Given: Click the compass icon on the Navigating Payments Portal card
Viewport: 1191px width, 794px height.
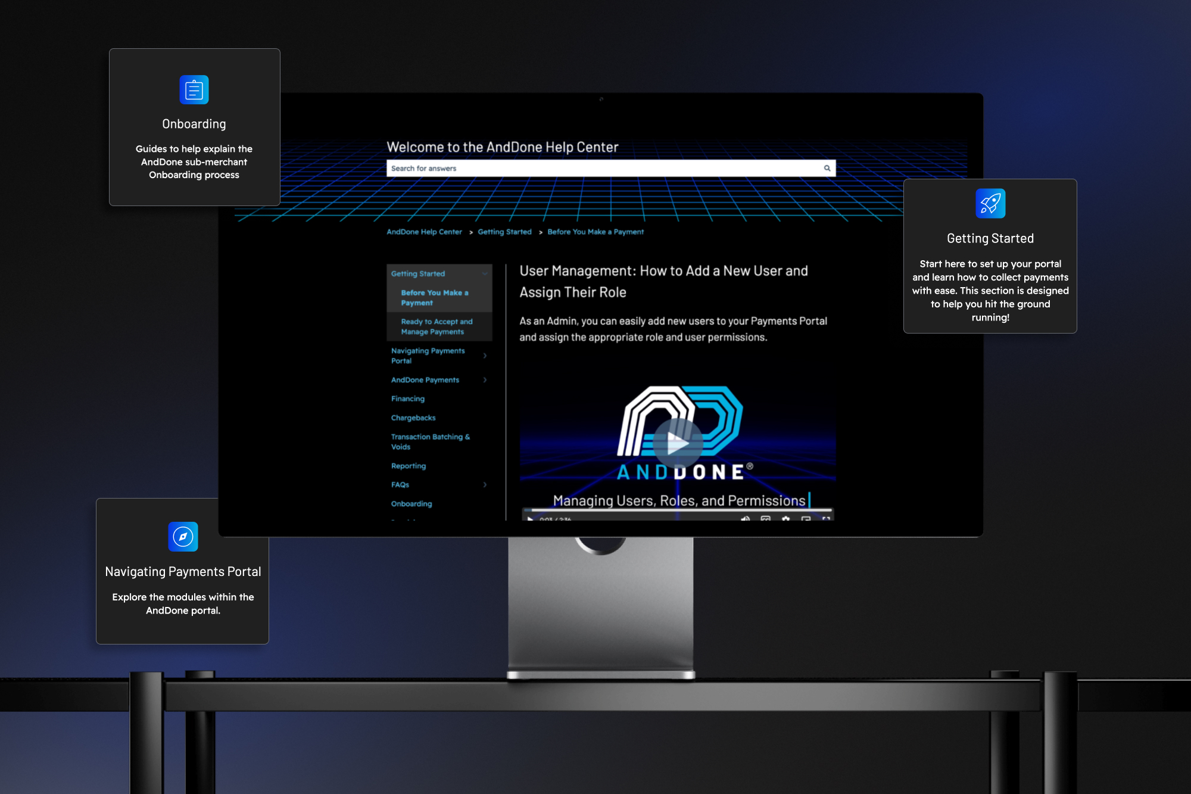Looking at the screenshot, I should (x=183, y=537).
